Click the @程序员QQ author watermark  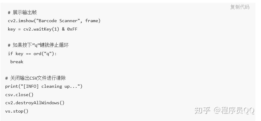pos(234,110)
